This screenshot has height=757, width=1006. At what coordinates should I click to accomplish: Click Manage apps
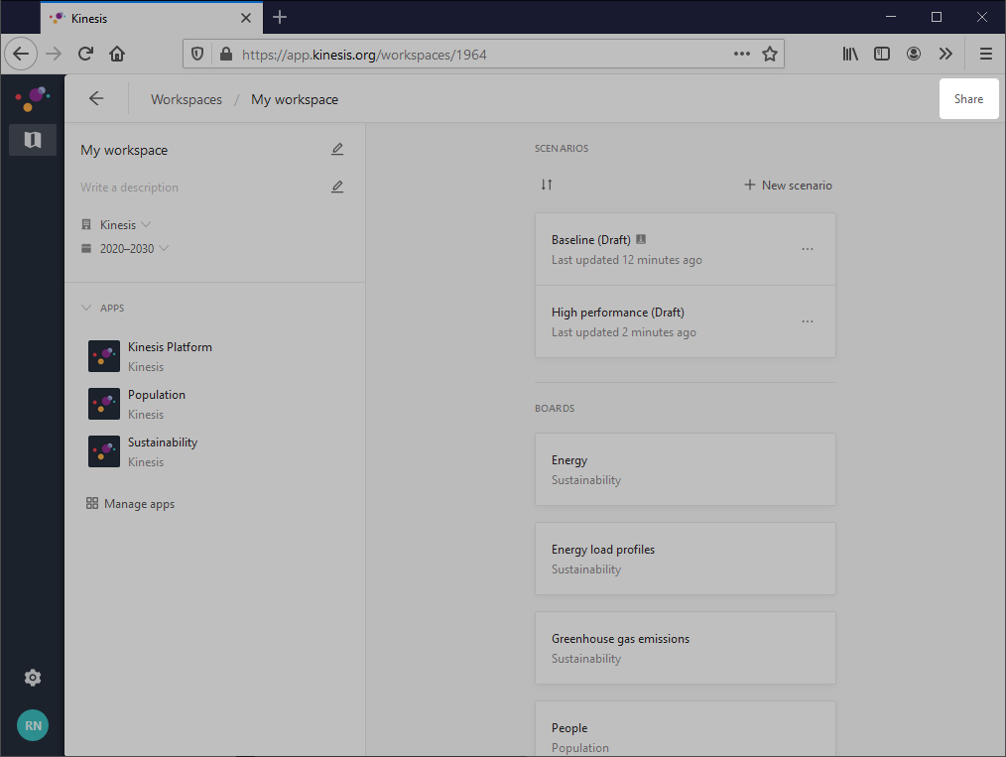tap(130, 504)
